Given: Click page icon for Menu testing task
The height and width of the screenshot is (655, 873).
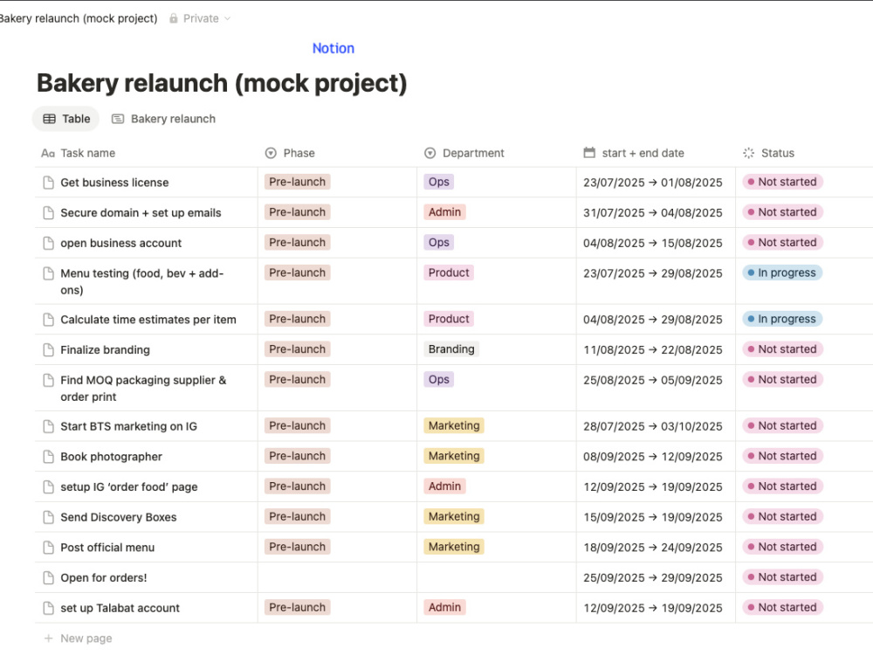Looking at the screenshot, I should point(48,272).
